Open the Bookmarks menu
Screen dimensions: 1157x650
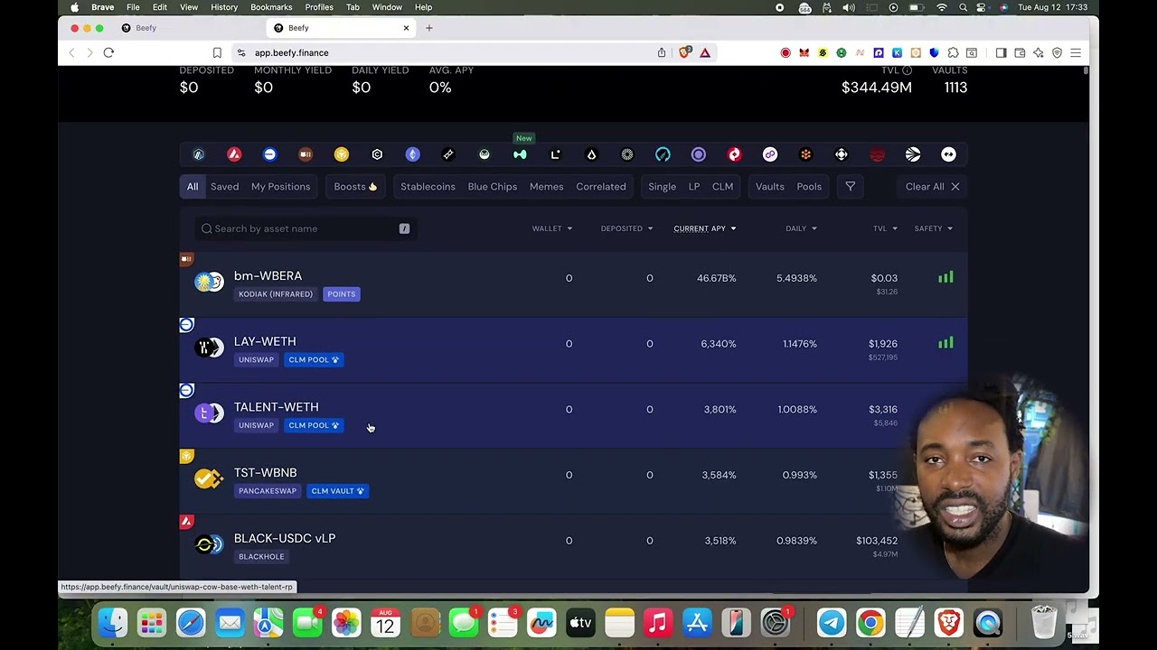pos(271,7)
